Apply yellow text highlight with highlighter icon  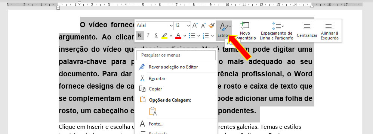164,35
